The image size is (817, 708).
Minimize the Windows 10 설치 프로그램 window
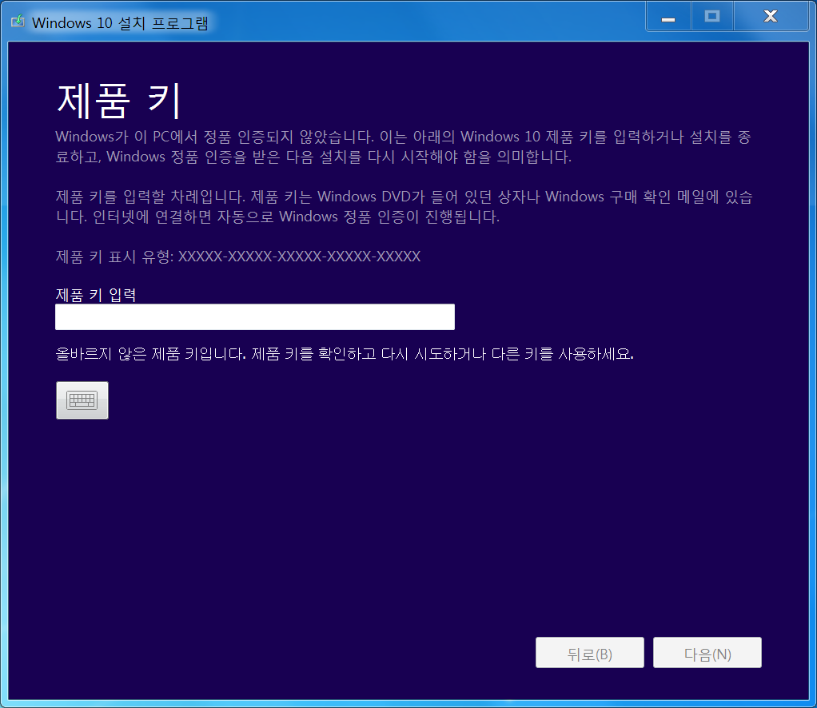(x=668, y=16)
